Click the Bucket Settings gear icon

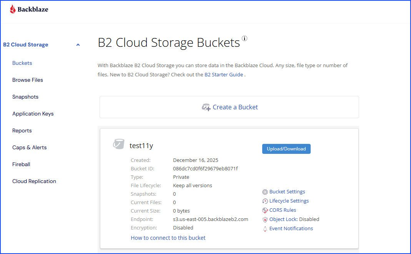(x=265, y=192)
